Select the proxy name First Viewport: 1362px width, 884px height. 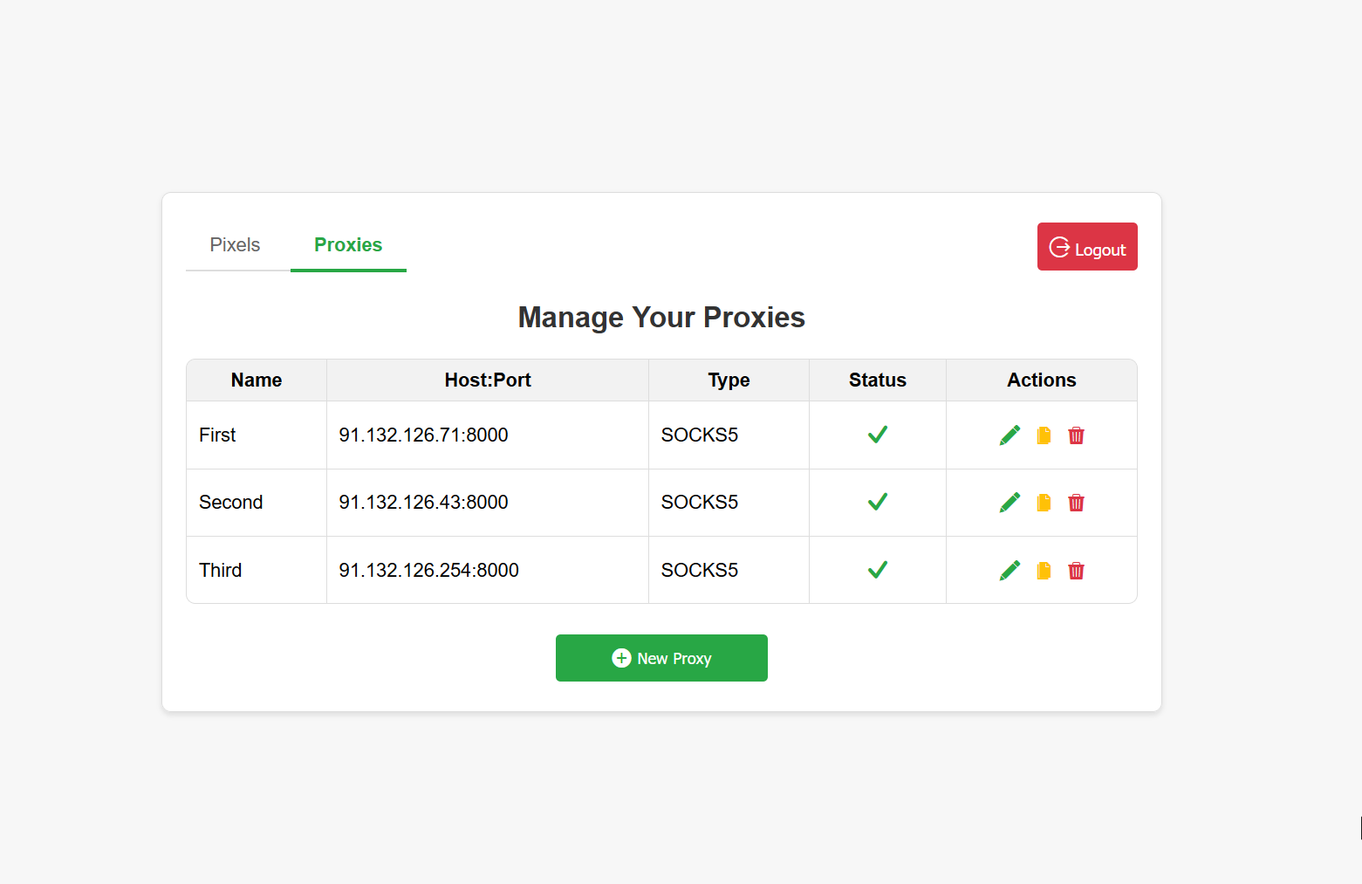point(217,435)
